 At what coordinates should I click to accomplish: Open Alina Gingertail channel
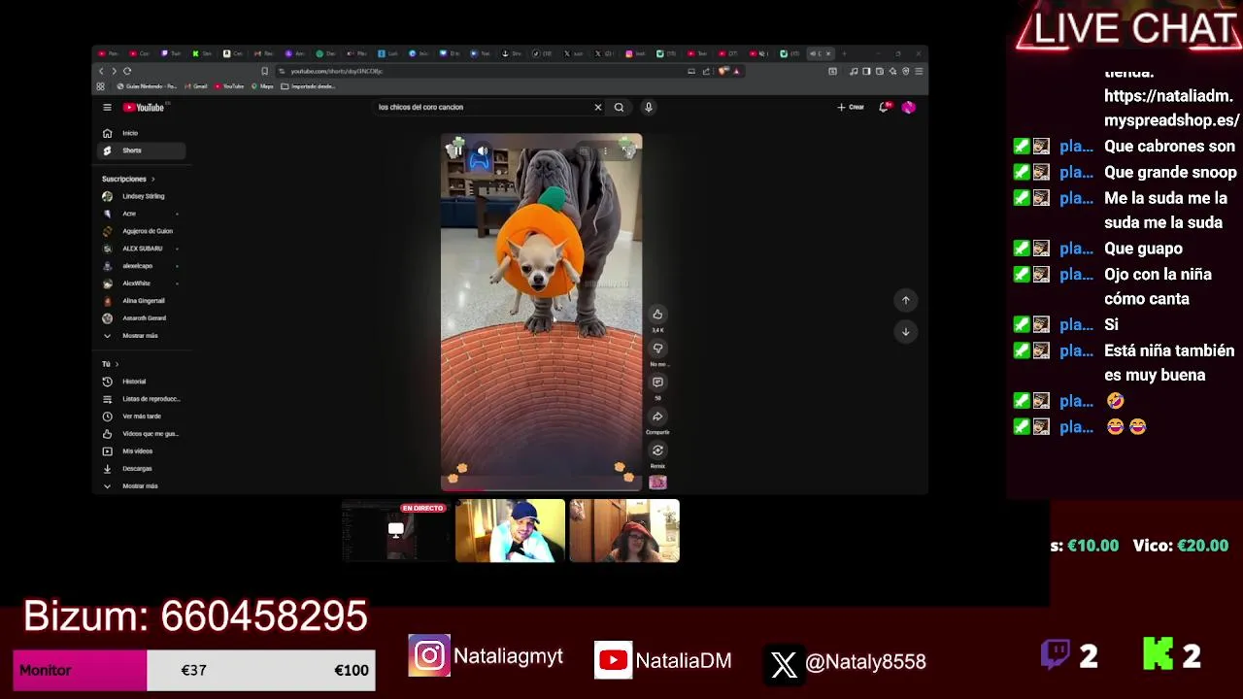pos(141,301)
